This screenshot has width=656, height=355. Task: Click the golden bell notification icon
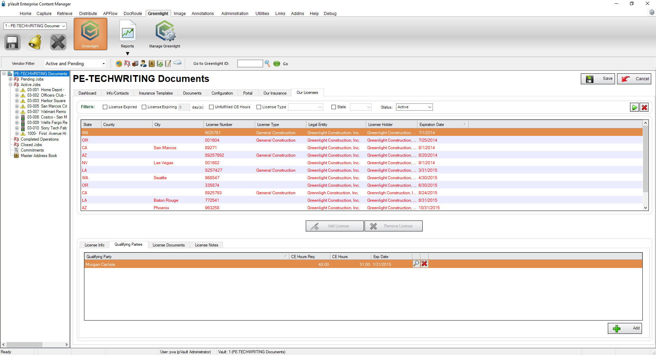pyautogui.click(x=35, y=42)
